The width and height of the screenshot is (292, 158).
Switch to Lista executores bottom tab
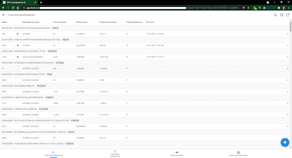click(177, 154)
